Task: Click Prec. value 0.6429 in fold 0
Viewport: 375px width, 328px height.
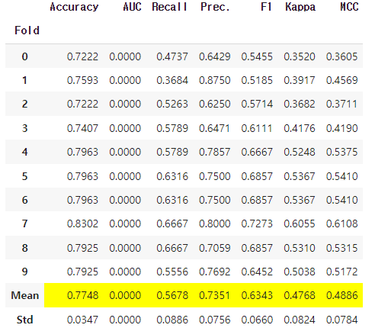Action: tap(215, 56)
